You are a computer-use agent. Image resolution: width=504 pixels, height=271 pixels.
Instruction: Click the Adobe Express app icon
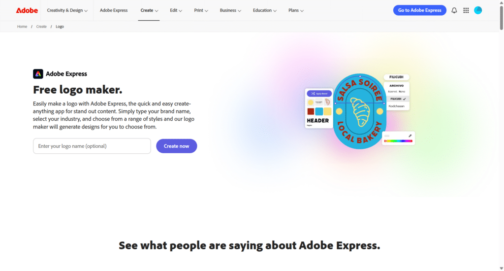[x=38, y=74]
